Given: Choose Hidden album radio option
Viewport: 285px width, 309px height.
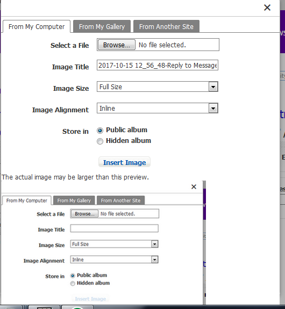Looking at the screenshot, I should click(100, 141).
